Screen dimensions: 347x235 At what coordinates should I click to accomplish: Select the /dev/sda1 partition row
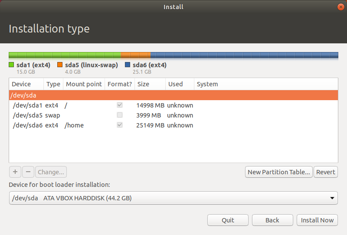coord(173,105)
